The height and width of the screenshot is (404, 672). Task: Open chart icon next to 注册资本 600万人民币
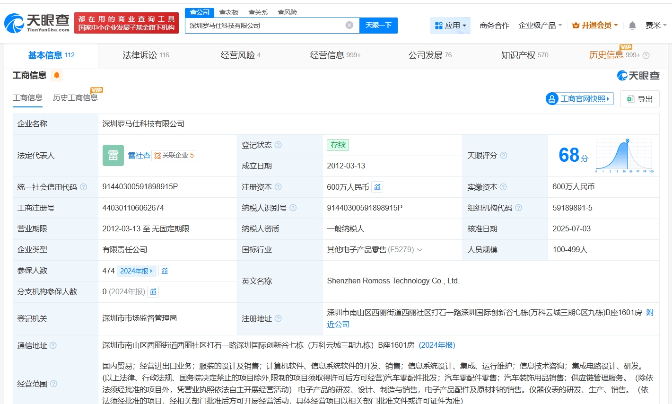click(377, 187)
